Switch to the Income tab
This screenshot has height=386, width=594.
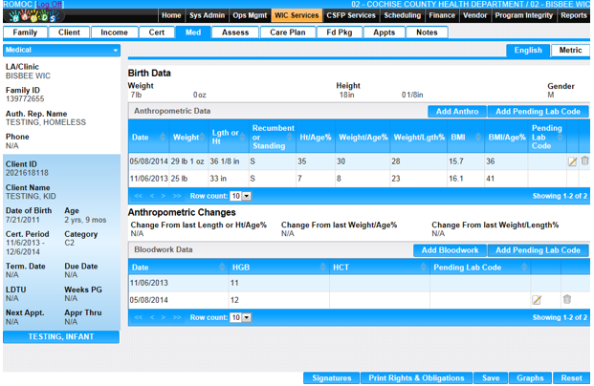tap(114, 32)
